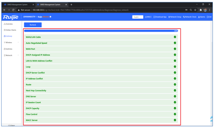Open a new browser tab
Viewport: 215px width, 128px height.
pyautogui.click(x=71, y=4)
